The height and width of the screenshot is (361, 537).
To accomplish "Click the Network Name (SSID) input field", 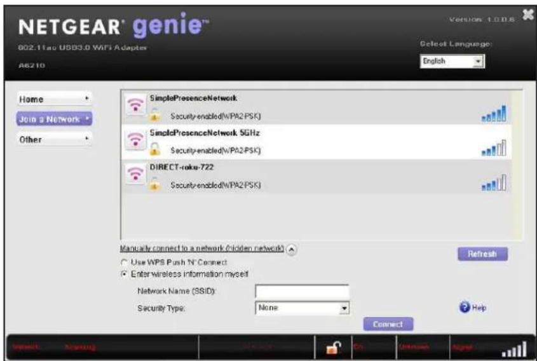I will 302,292.
